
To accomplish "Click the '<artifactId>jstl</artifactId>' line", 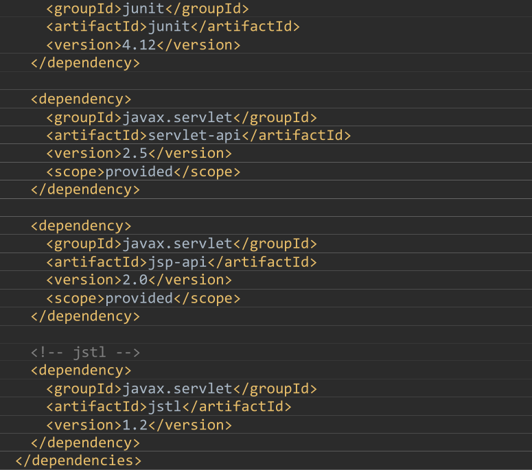I will pyautogui.click(x=169, y=407).
